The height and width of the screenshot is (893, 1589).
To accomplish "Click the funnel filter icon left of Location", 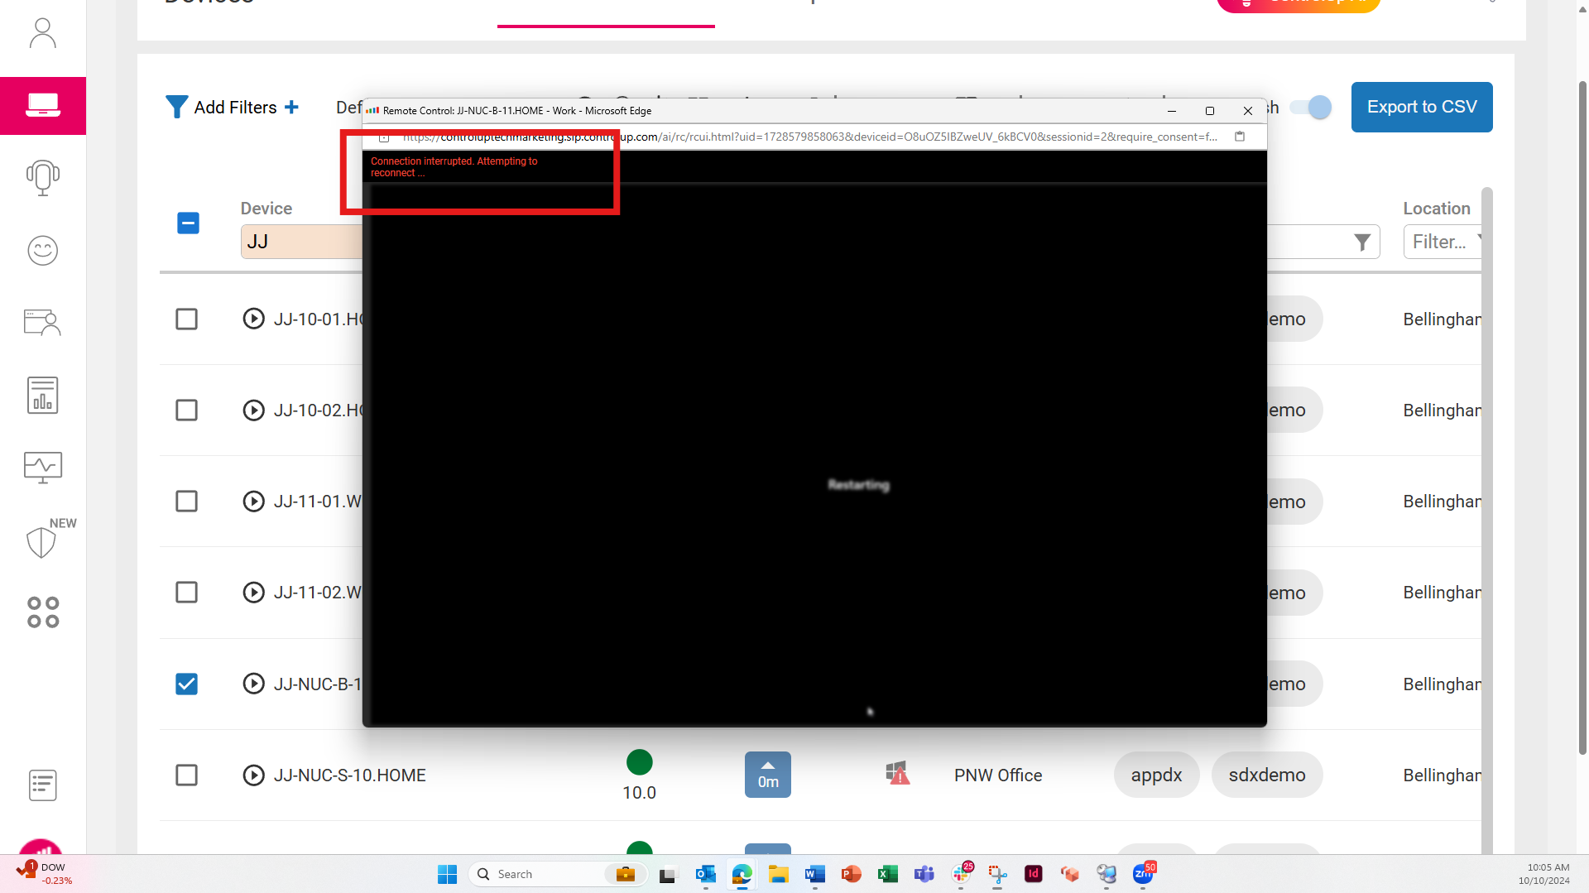I will click(x=1361, y=242).
